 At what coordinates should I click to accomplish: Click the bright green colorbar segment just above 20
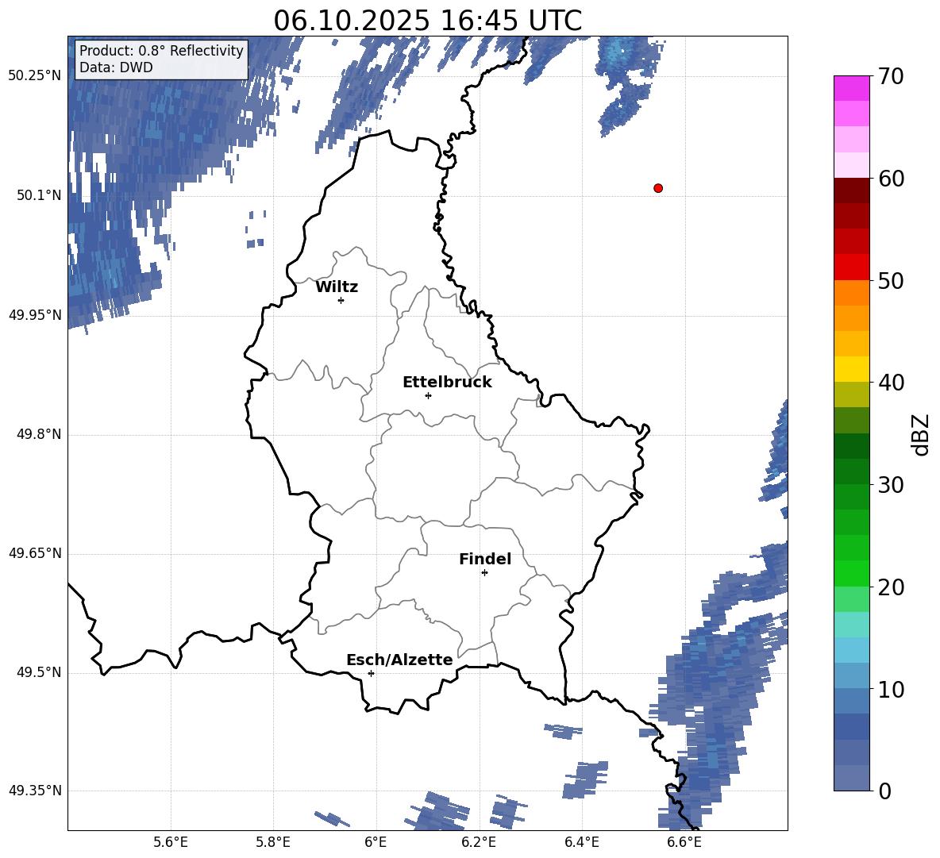click(x=851, y=574)
